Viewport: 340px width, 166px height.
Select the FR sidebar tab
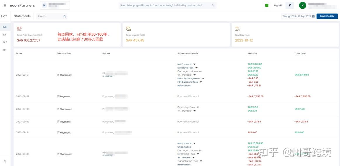coord(4,50)
